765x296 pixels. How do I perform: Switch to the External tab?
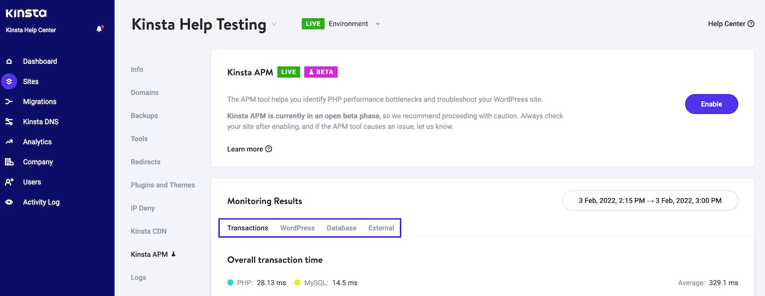pyautogui.click(x=381, y=228)
